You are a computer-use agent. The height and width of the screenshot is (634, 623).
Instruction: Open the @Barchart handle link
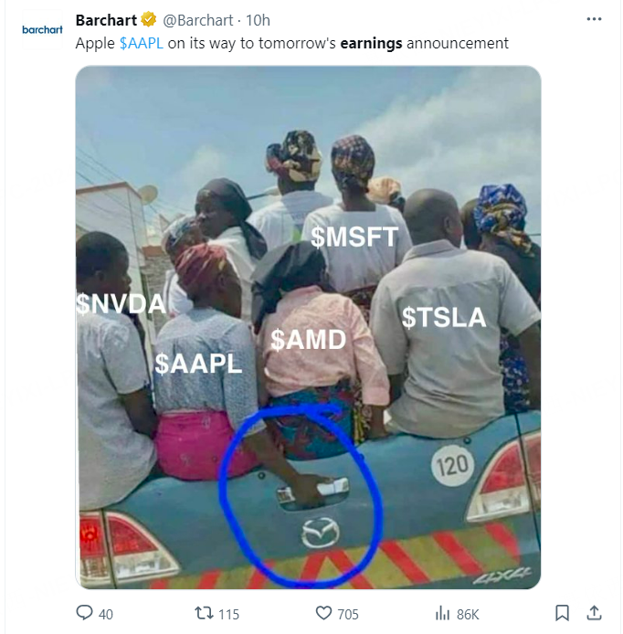[x=201, y=20]
